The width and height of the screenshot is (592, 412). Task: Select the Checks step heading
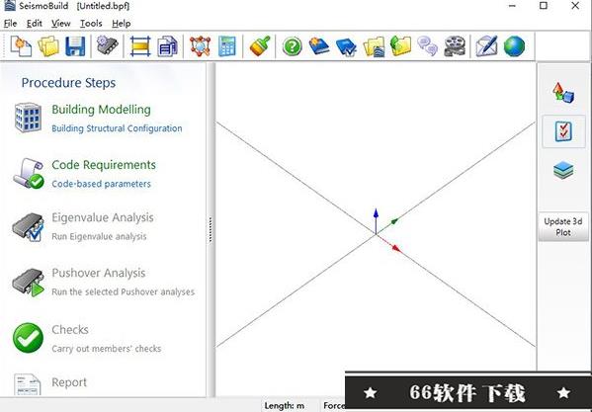70,329
